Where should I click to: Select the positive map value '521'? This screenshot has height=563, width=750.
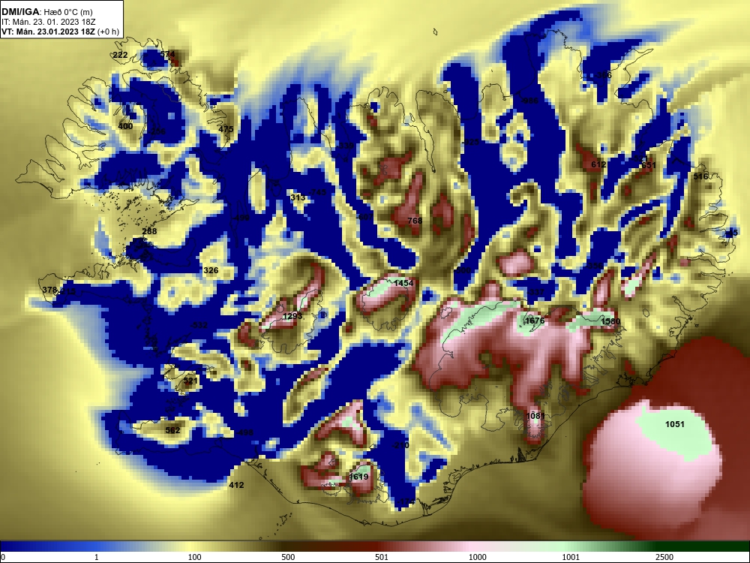point(190,381)
